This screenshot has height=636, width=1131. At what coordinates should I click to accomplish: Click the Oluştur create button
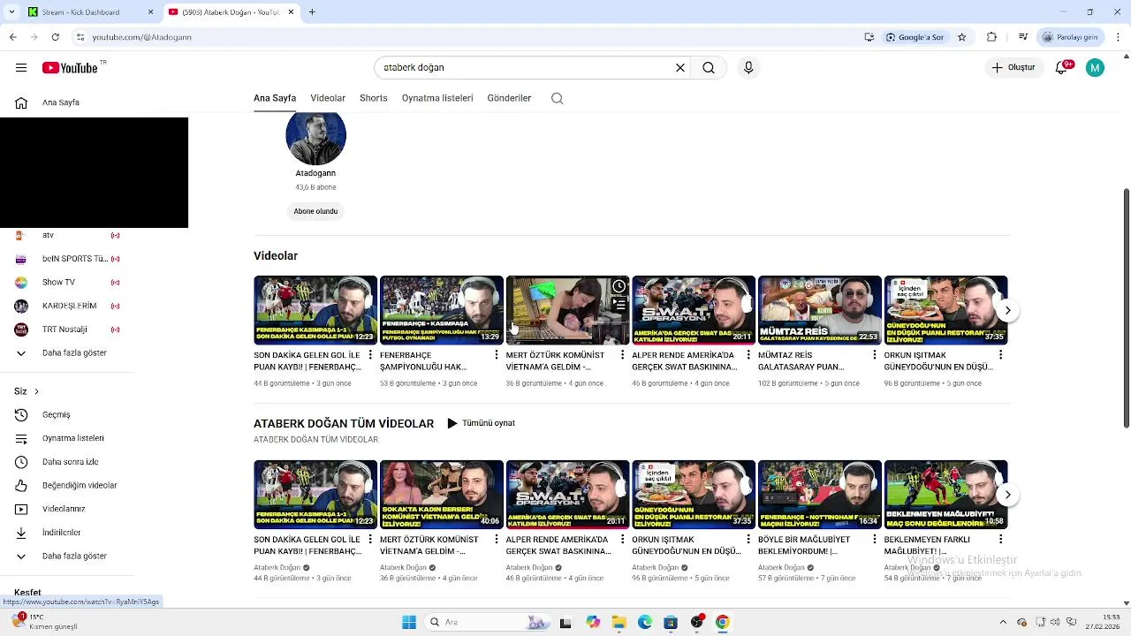1013,68
